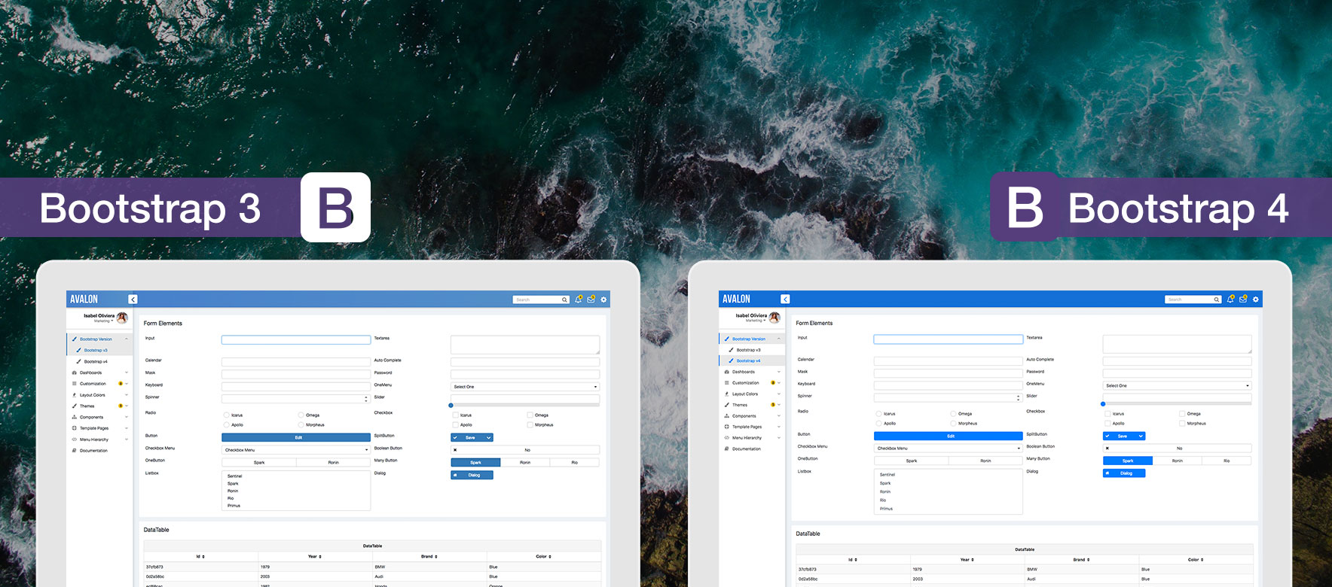1332x587 pixels.
Task: Expand Dashboards in the Bootstrap 4 sidebar
Action: click(x=744, y=372)
